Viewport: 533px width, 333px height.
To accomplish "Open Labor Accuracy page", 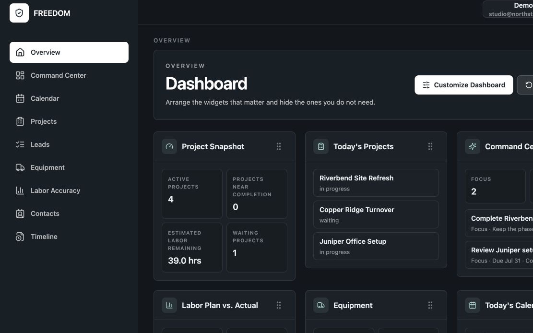I will pos(69,190).
